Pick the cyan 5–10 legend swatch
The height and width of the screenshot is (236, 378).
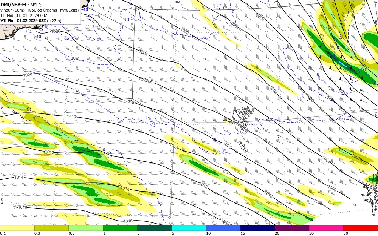189,228
